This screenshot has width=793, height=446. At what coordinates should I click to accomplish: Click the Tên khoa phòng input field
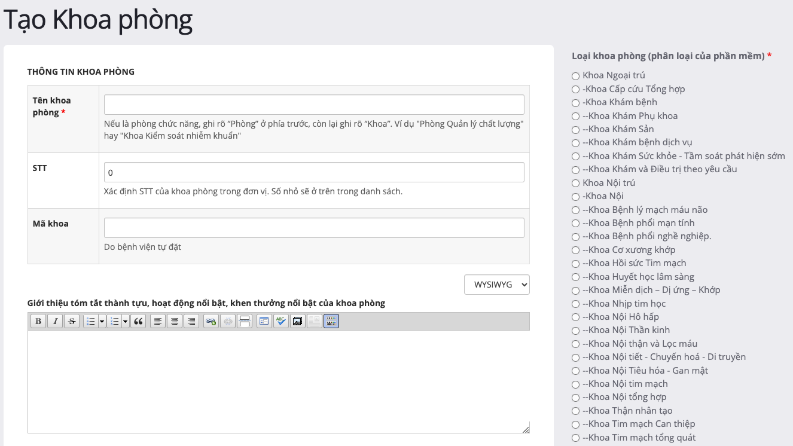click(x=314, y=105)
